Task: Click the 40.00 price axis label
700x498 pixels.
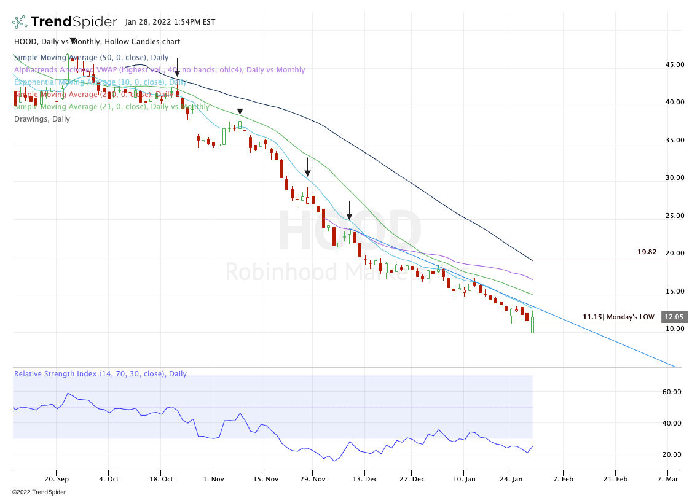Action: coord(675,102)
